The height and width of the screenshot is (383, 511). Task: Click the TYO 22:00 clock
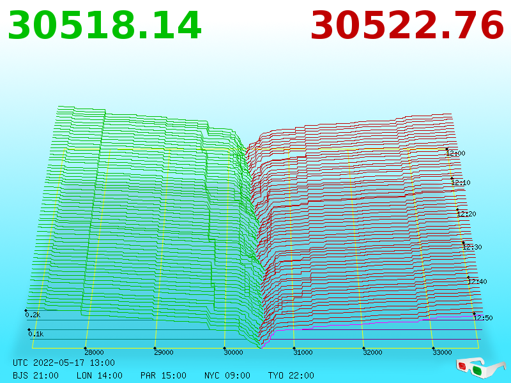pyautogui.click(x=291, y=375)
